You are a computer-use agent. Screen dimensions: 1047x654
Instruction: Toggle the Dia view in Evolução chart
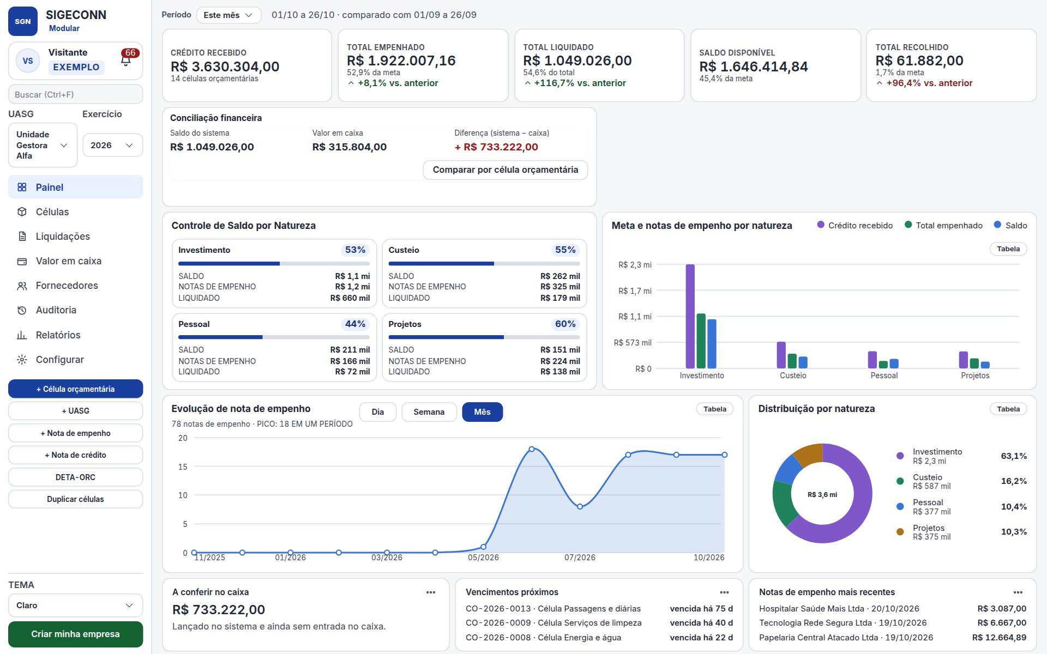[x=378, y=412]
